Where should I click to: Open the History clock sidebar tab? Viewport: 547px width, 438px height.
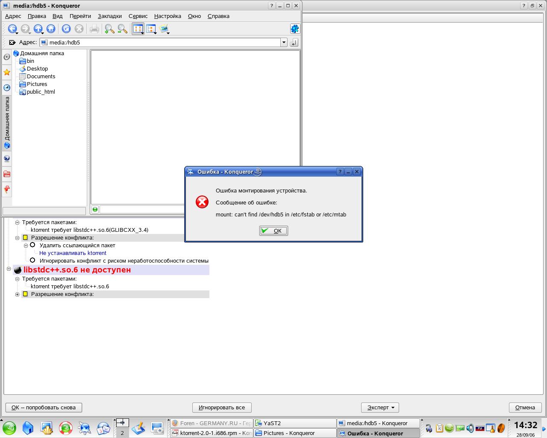coord(7,88)
